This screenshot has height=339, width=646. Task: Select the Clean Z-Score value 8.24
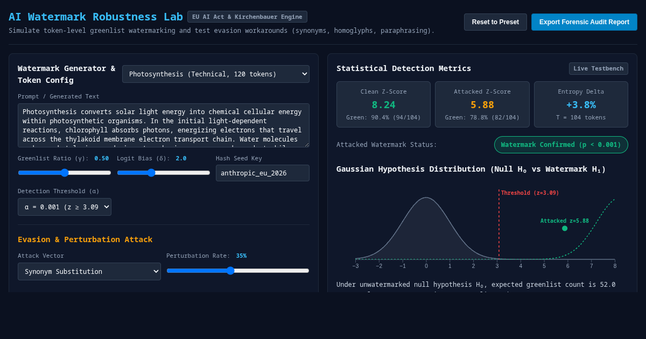click(x=383, y=105)
